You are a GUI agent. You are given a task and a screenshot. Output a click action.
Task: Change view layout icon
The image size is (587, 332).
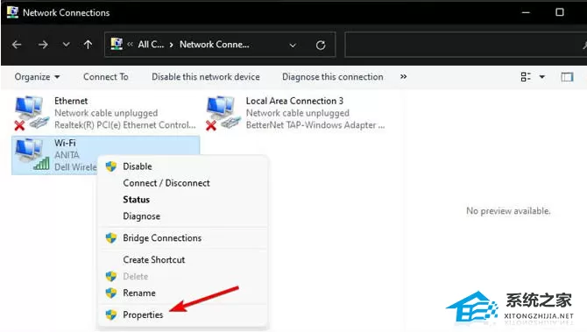526,77
